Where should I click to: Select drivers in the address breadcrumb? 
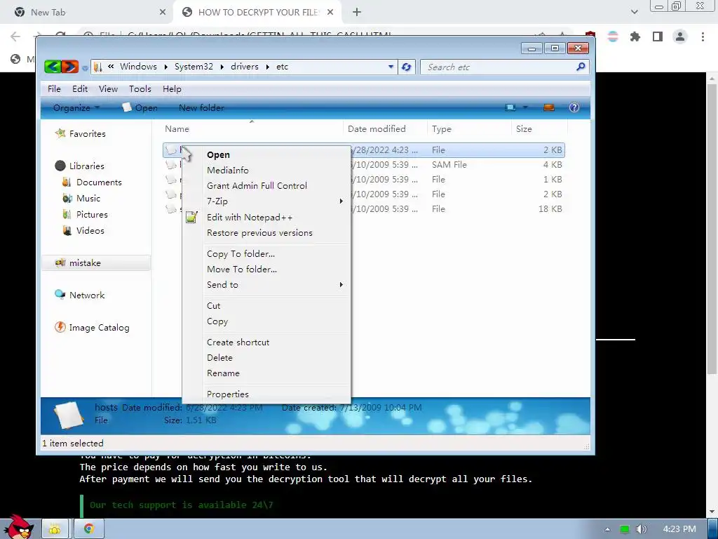point(245,67)
